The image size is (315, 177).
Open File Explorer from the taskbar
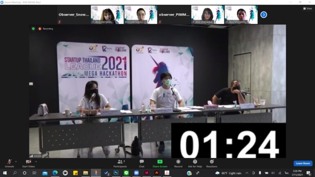[85, 173]
